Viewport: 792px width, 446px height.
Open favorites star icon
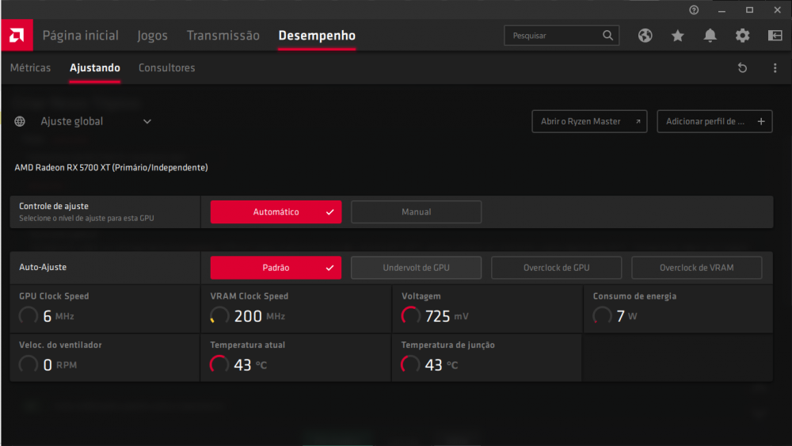pos(678,36)
